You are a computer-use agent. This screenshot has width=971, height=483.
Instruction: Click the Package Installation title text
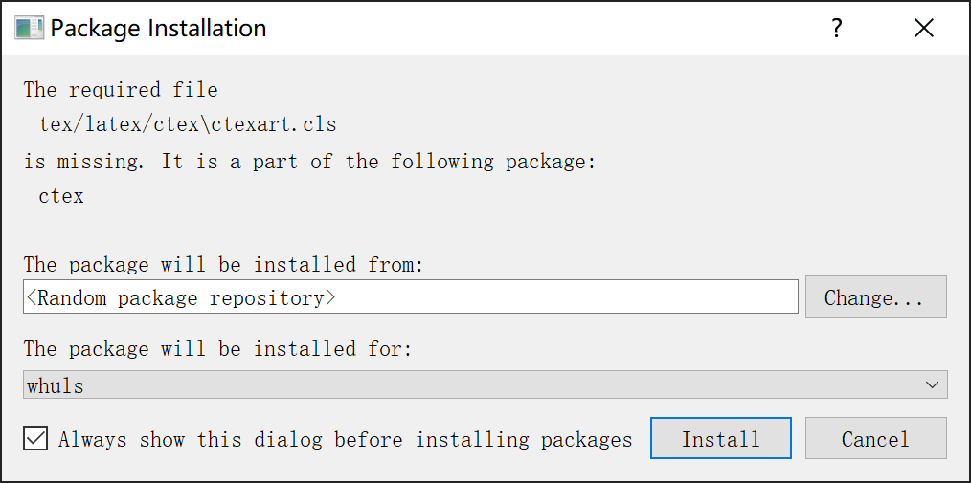[x=158, y=28]
